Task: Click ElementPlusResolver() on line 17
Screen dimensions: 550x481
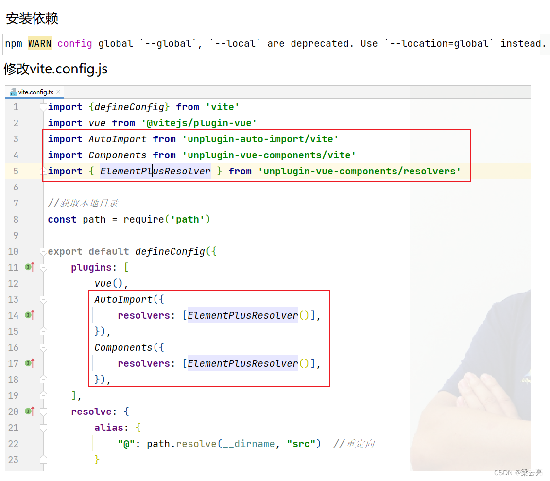Action: pyautogui.click(x=248, y=363)
